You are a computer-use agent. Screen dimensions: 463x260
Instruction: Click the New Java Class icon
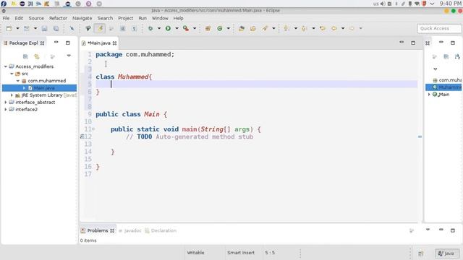pos(220,28)
